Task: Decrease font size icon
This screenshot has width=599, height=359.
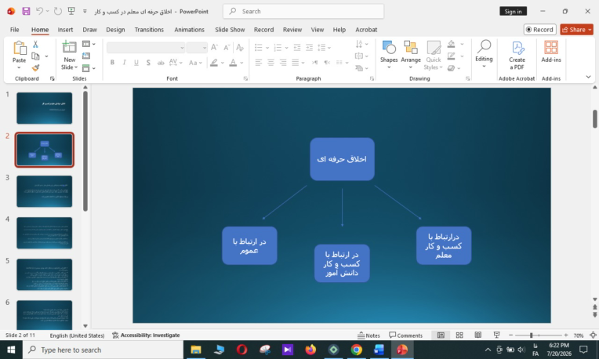Action: click(227, 47)
